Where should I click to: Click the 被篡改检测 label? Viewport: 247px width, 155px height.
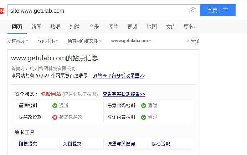tap(30, 117)
